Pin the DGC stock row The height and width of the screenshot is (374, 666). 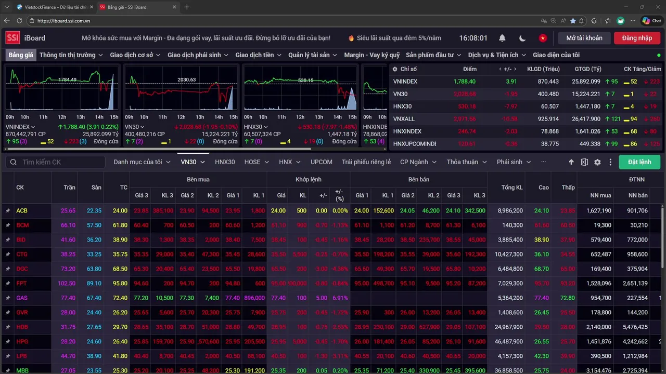8,269
